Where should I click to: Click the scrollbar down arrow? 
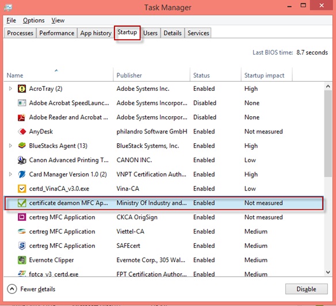328,272
